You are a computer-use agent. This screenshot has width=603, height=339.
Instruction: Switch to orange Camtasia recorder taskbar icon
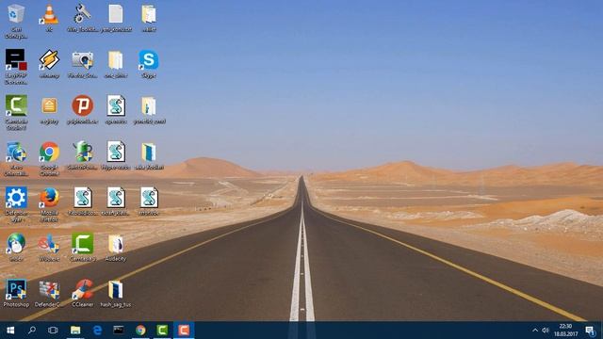click(184, 331)
